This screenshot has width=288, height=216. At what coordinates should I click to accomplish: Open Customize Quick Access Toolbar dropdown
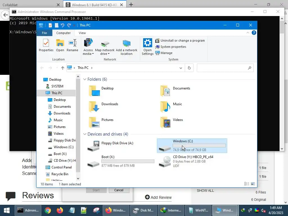pyautogui.click(x=74, y=25)
